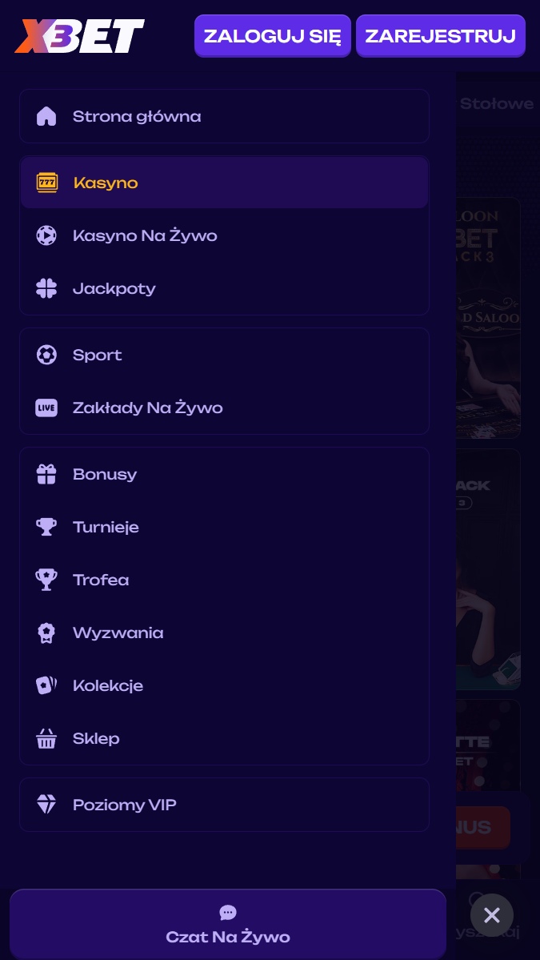Click the playing cards Kolekcje icon

pyautogui.click(x=46, y=685)
